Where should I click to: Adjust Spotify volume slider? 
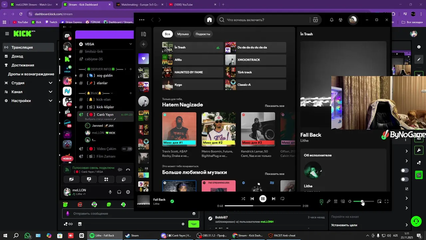(364, 201)
